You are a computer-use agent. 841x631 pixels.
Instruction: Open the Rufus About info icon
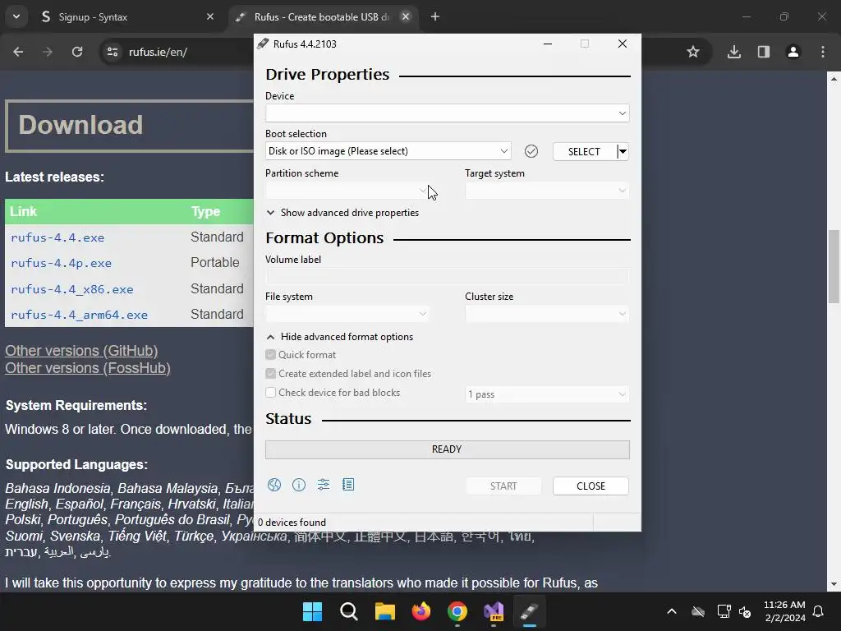pos(299,485)
